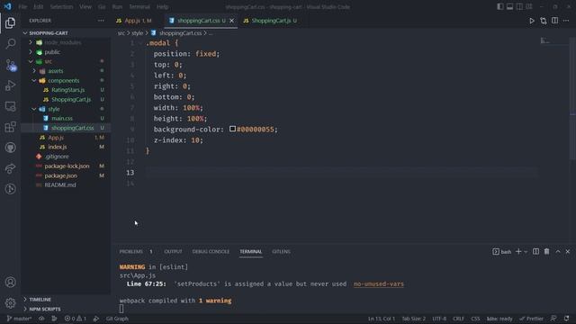The image size is (576, 324).
Task: Toggle primary sidebar layout icon
Action: click(x=500, y=6)
